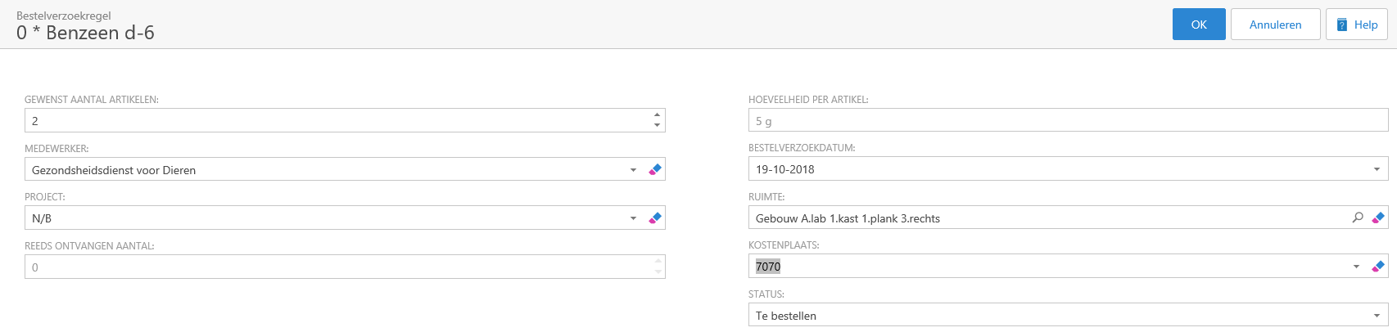
Task: Click the highlighted 7070 in Kostenplaats
Action: click(x=768, y=267)
